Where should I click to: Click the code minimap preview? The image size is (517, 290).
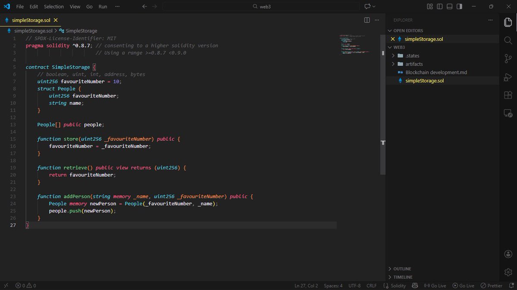tap(354, 44)
